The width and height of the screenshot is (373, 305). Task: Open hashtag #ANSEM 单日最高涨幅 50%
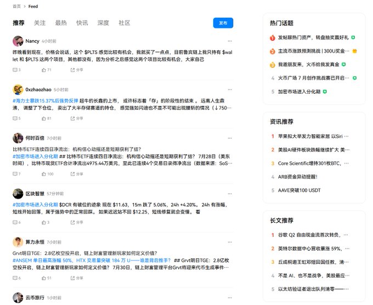point(92,260)
